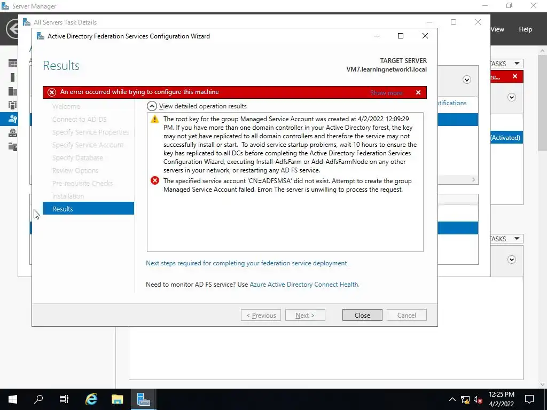This screenshot has width=547, height=410.
Task: Click target server VM7.learningnetwork1.local text
Action: pos(386,69)
